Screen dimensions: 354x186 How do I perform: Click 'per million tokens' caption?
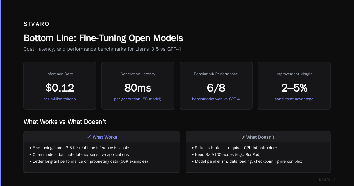[x=60, y=99]
